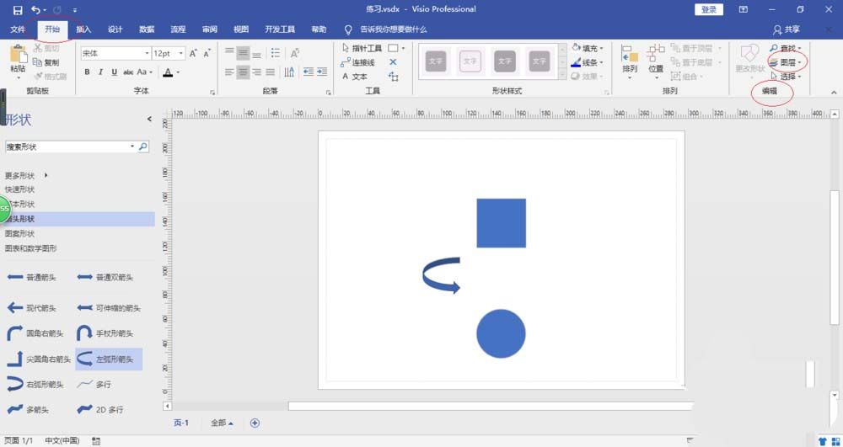
Task: Toggle top vertical text alignment
Action: tap(229, 52)
